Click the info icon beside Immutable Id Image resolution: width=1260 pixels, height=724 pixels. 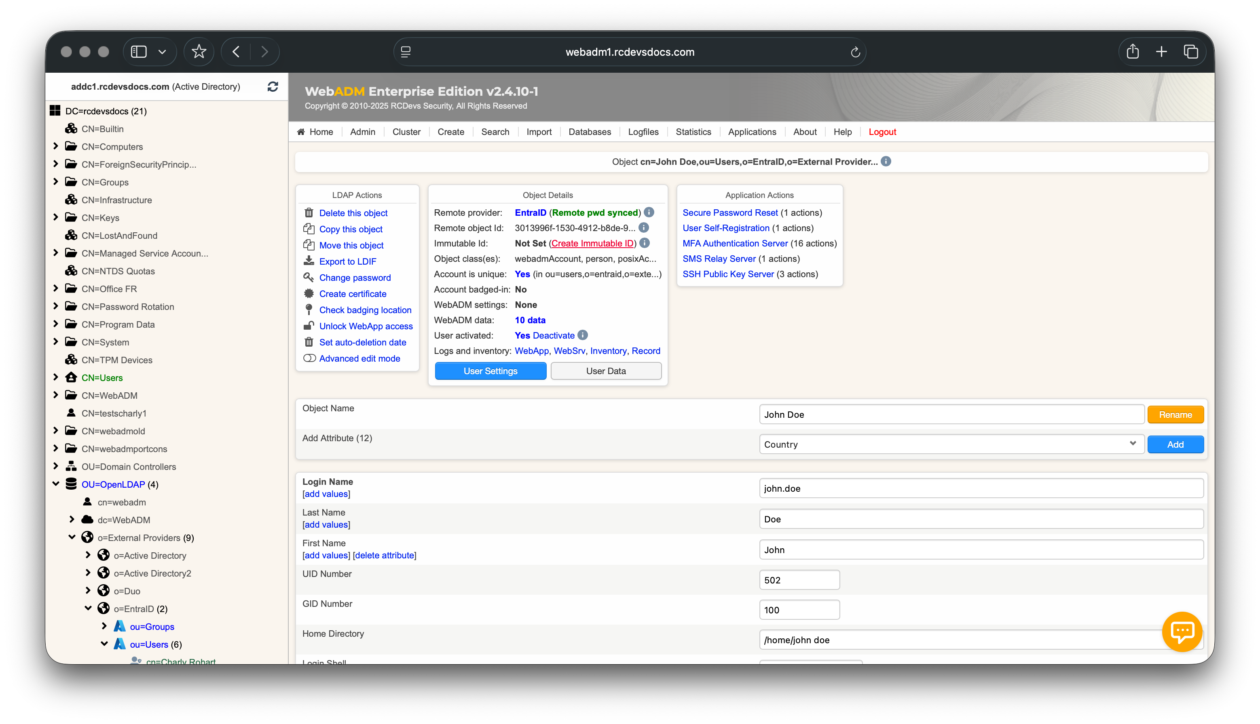point(645,243)
